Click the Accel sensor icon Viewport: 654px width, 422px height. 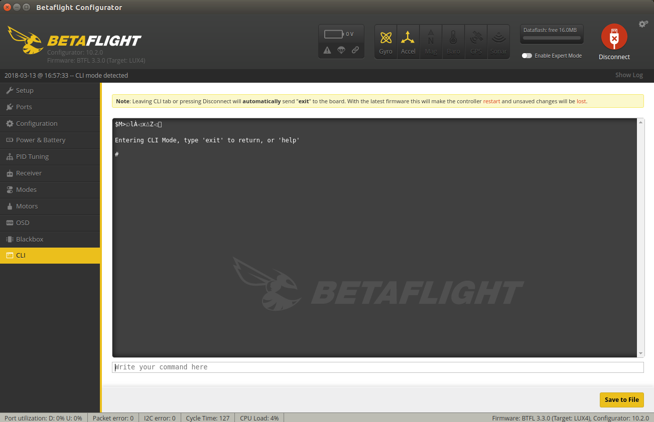tap(408, 42)
